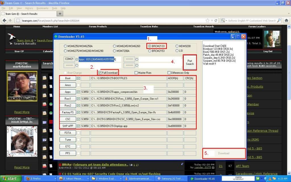Switch to the Firefox taskbar group
Image resolution: width=291 pixels, height=182 pixels.
coord(40,179)
